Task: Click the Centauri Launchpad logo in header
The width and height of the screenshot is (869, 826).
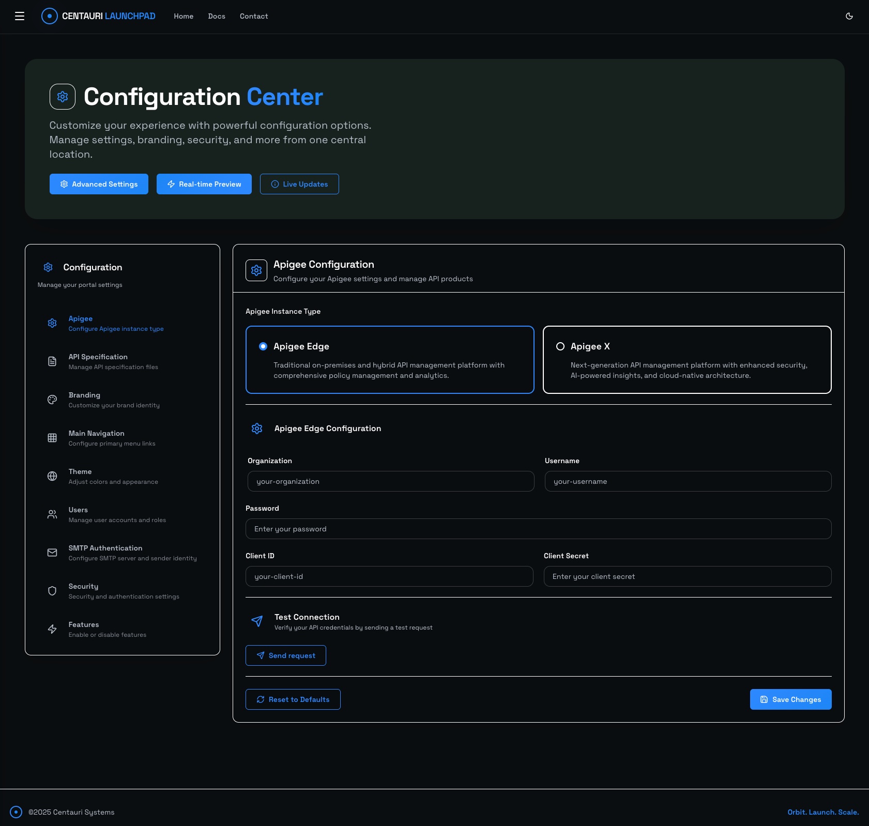Action: point(98,16)
